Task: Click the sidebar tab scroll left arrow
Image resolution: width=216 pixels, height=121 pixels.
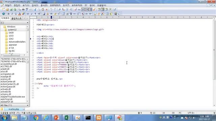Action: coord(24,18)
